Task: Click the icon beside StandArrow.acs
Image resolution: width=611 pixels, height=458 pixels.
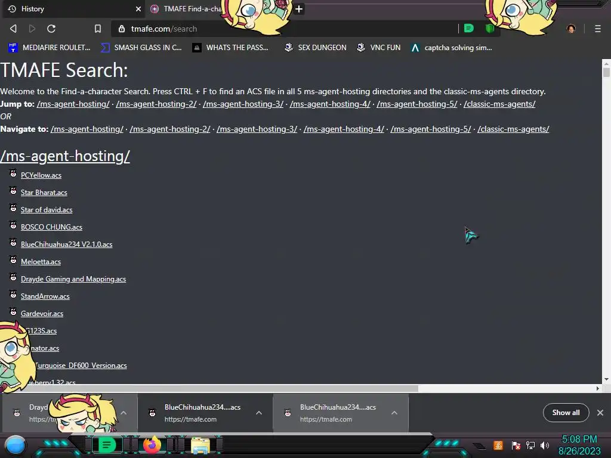Action: click(13, 295)
